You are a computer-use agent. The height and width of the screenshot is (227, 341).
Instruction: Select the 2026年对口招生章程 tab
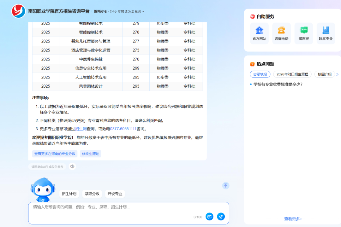click(292, 74)
